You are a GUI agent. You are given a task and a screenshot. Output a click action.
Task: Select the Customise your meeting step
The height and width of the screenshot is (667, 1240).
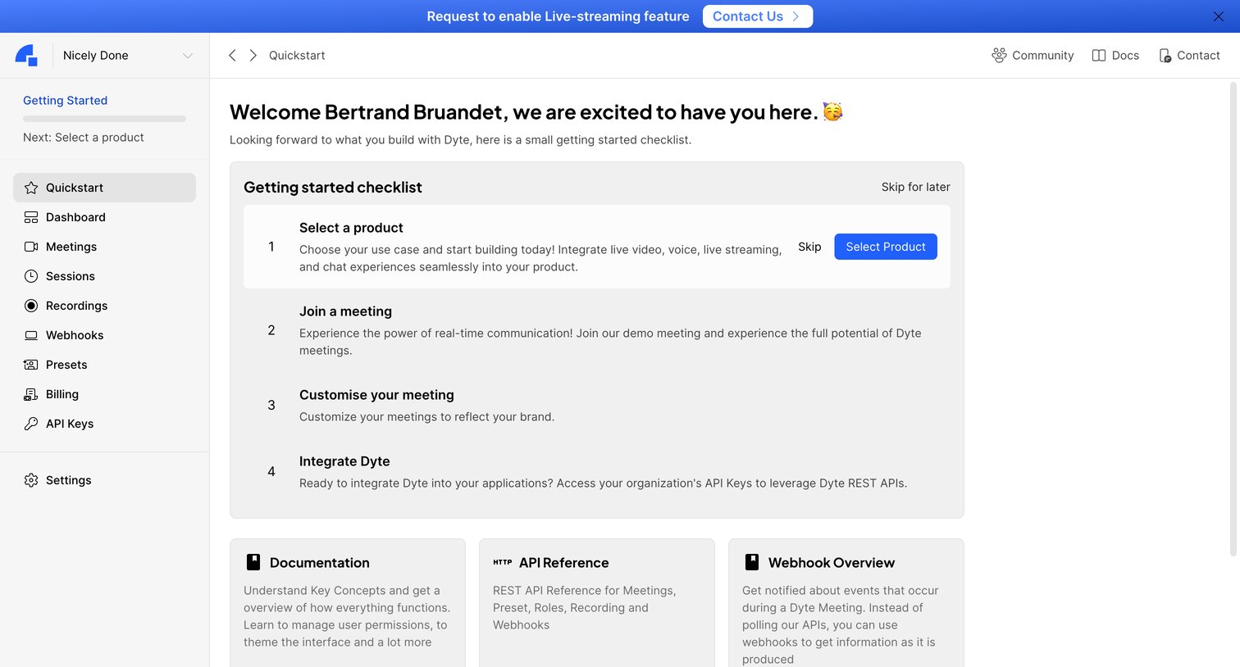pos(597,405)
